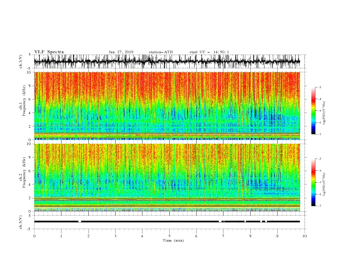Viewport: 343px width, 265px height.
Task: Click the ch.3 black signal bar
Action: coord(167,222)
